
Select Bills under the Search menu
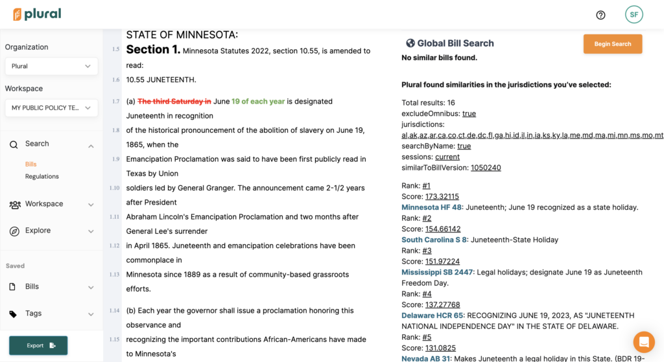coord(31,164)
